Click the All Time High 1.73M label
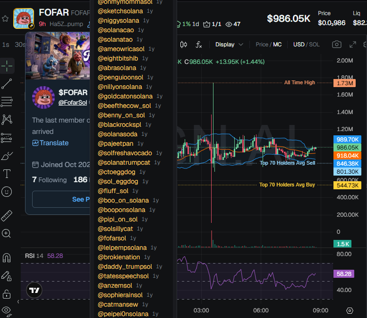This screenshot has width=367, height=318. (344, 83)
